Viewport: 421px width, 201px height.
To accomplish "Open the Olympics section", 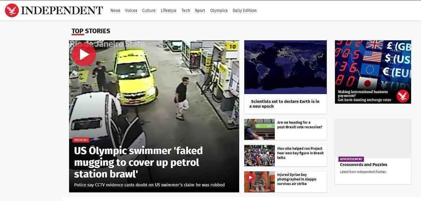I will (x=219, y=11).
